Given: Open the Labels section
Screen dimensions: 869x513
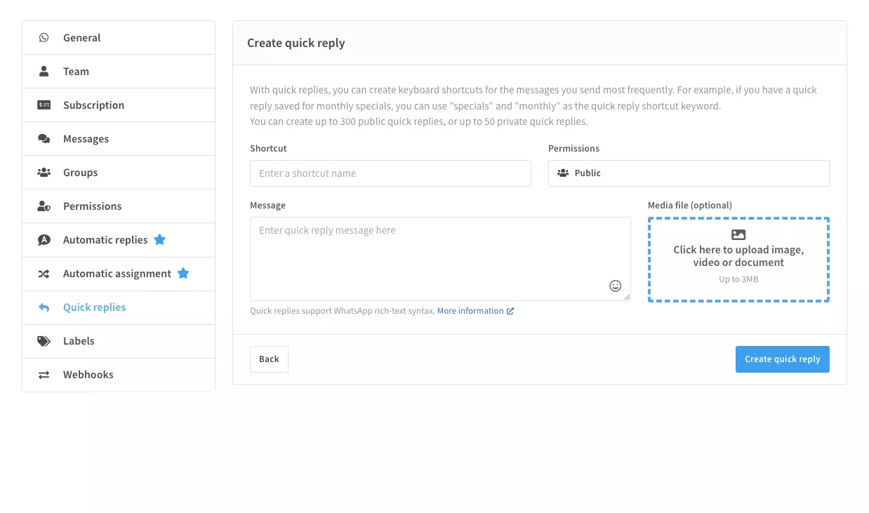Looking at the screenshot, I should click(119, 341).
